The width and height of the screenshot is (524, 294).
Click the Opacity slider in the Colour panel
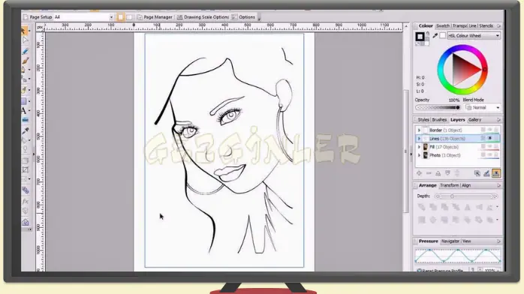pyautogui.click(x=438, y=107)
